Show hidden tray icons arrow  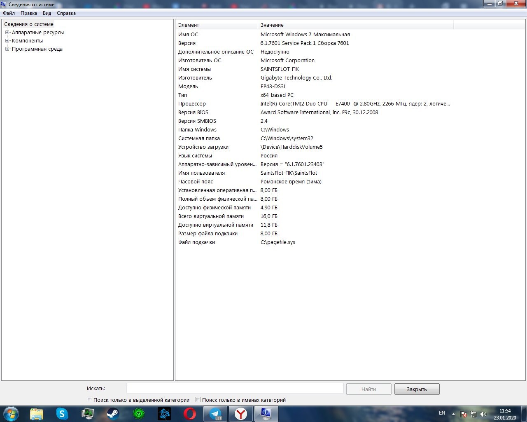tap(453, 414)
